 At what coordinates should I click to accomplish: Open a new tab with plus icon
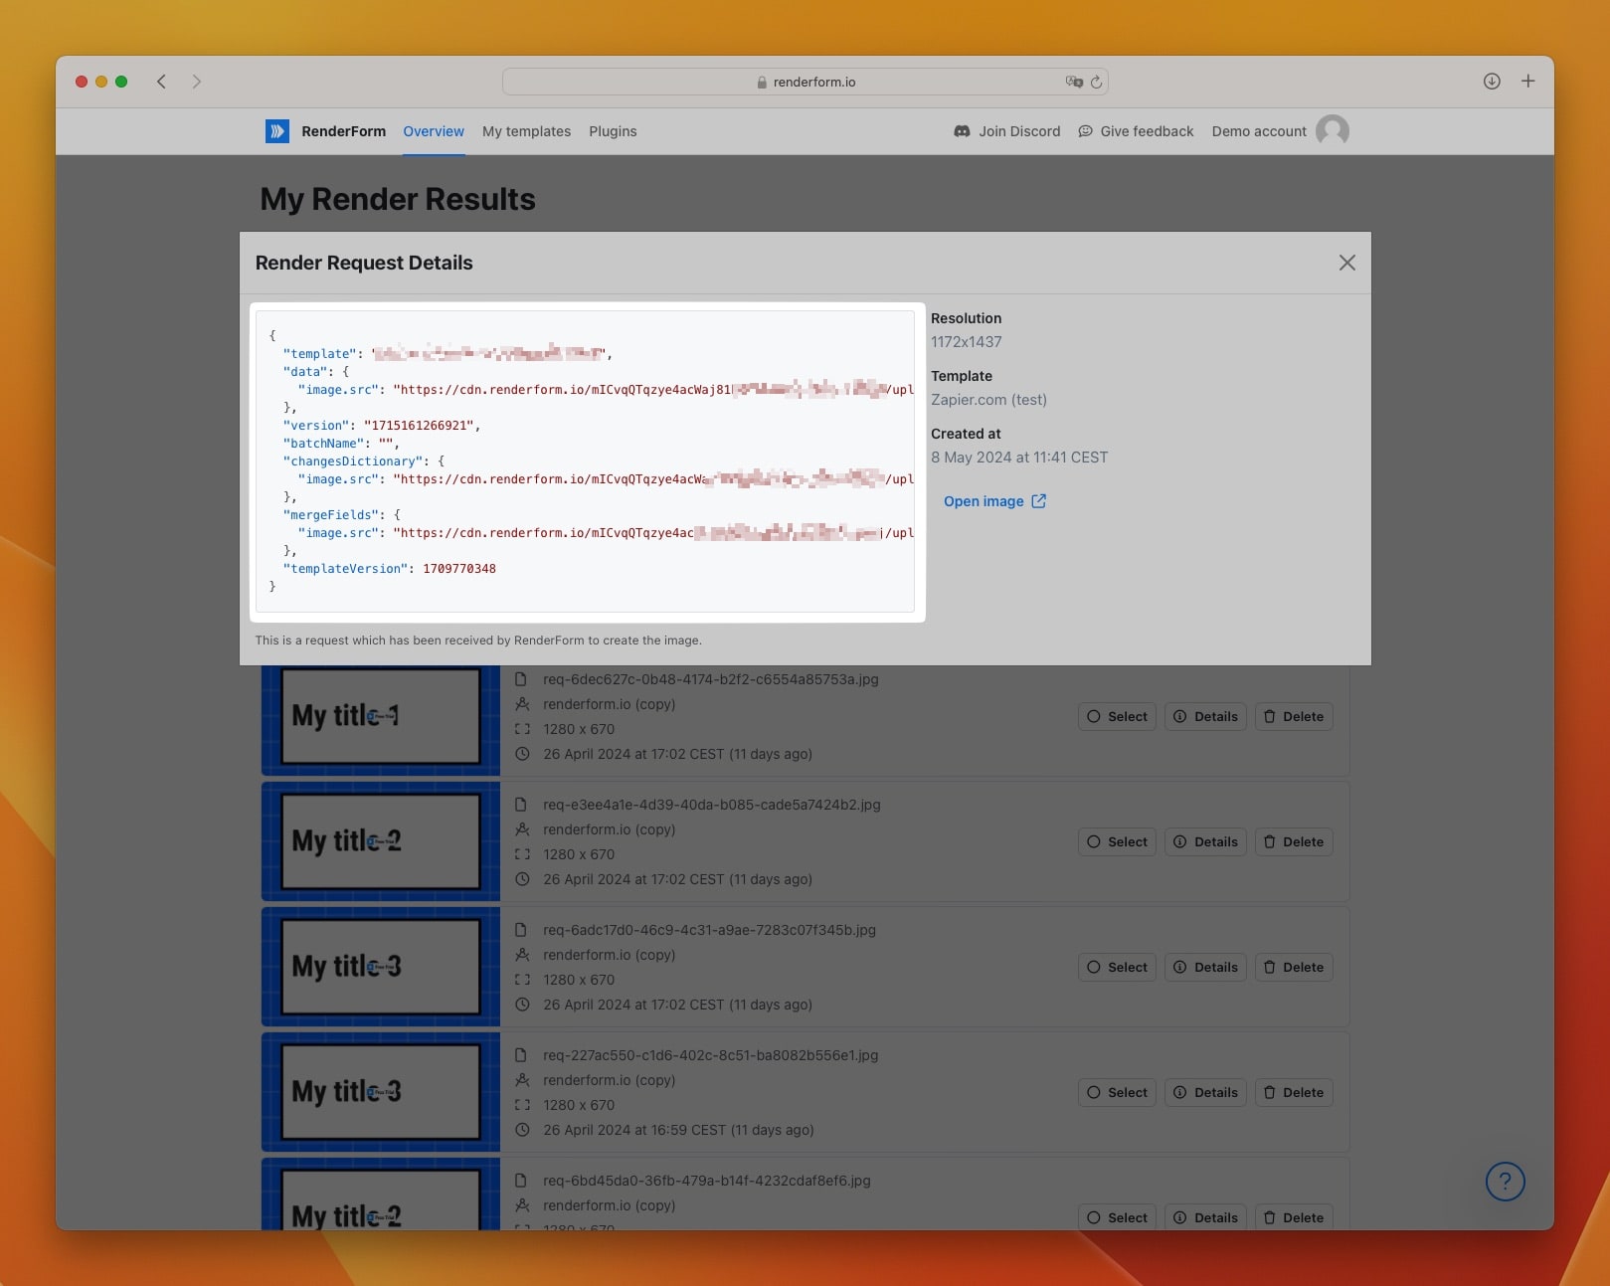click(1528, 82)
